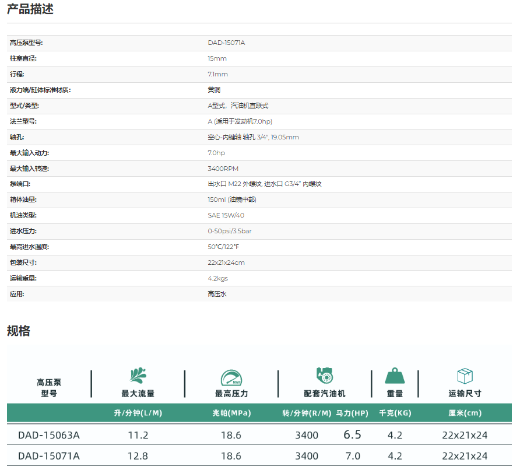Click the 高压泵型号 value in product description

226,43
